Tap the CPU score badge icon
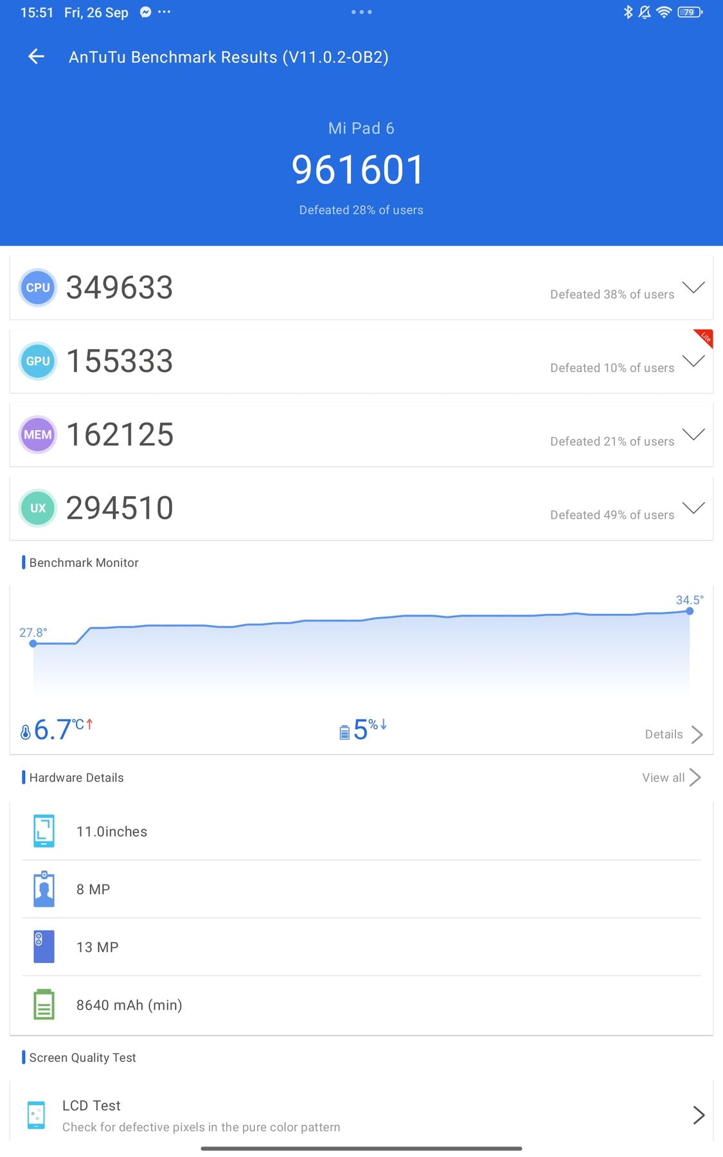The image size is (723, 1157). click(38, 287)
